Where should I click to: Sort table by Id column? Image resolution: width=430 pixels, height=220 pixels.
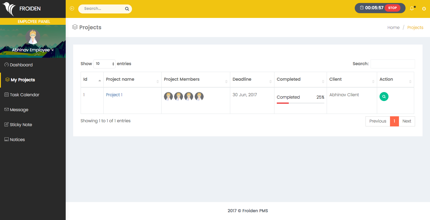coord(92,80)
